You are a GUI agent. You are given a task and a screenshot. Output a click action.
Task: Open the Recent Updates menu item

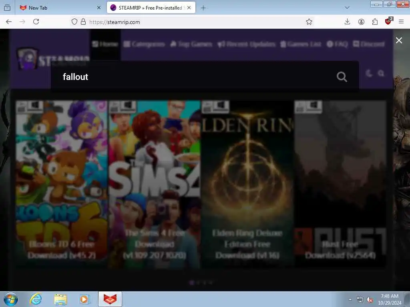247,44
